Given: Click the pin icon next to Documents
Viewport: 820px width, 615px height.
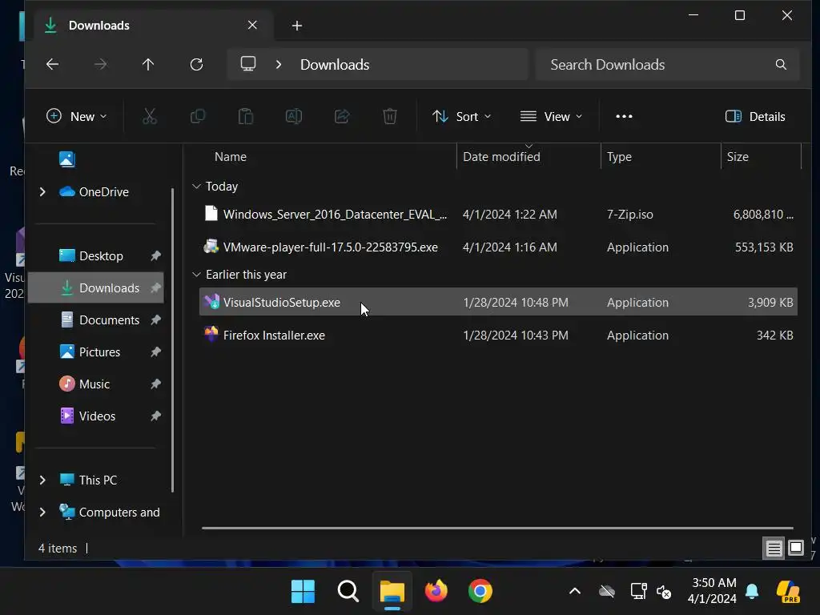Looking at the screenshot, I should click(x=156, y=320).
